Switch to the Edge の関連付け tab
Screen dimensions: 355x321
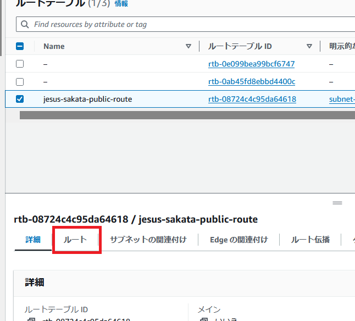pyautogui.click(x=239, y=240)
